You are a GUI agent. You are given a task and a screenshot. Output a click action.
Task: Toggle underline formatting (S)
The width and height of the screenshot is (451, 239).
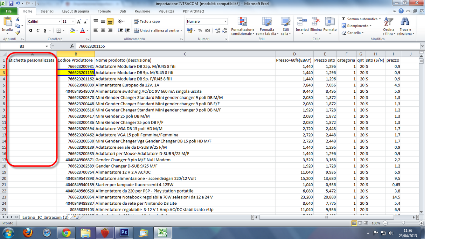(45, 30)
